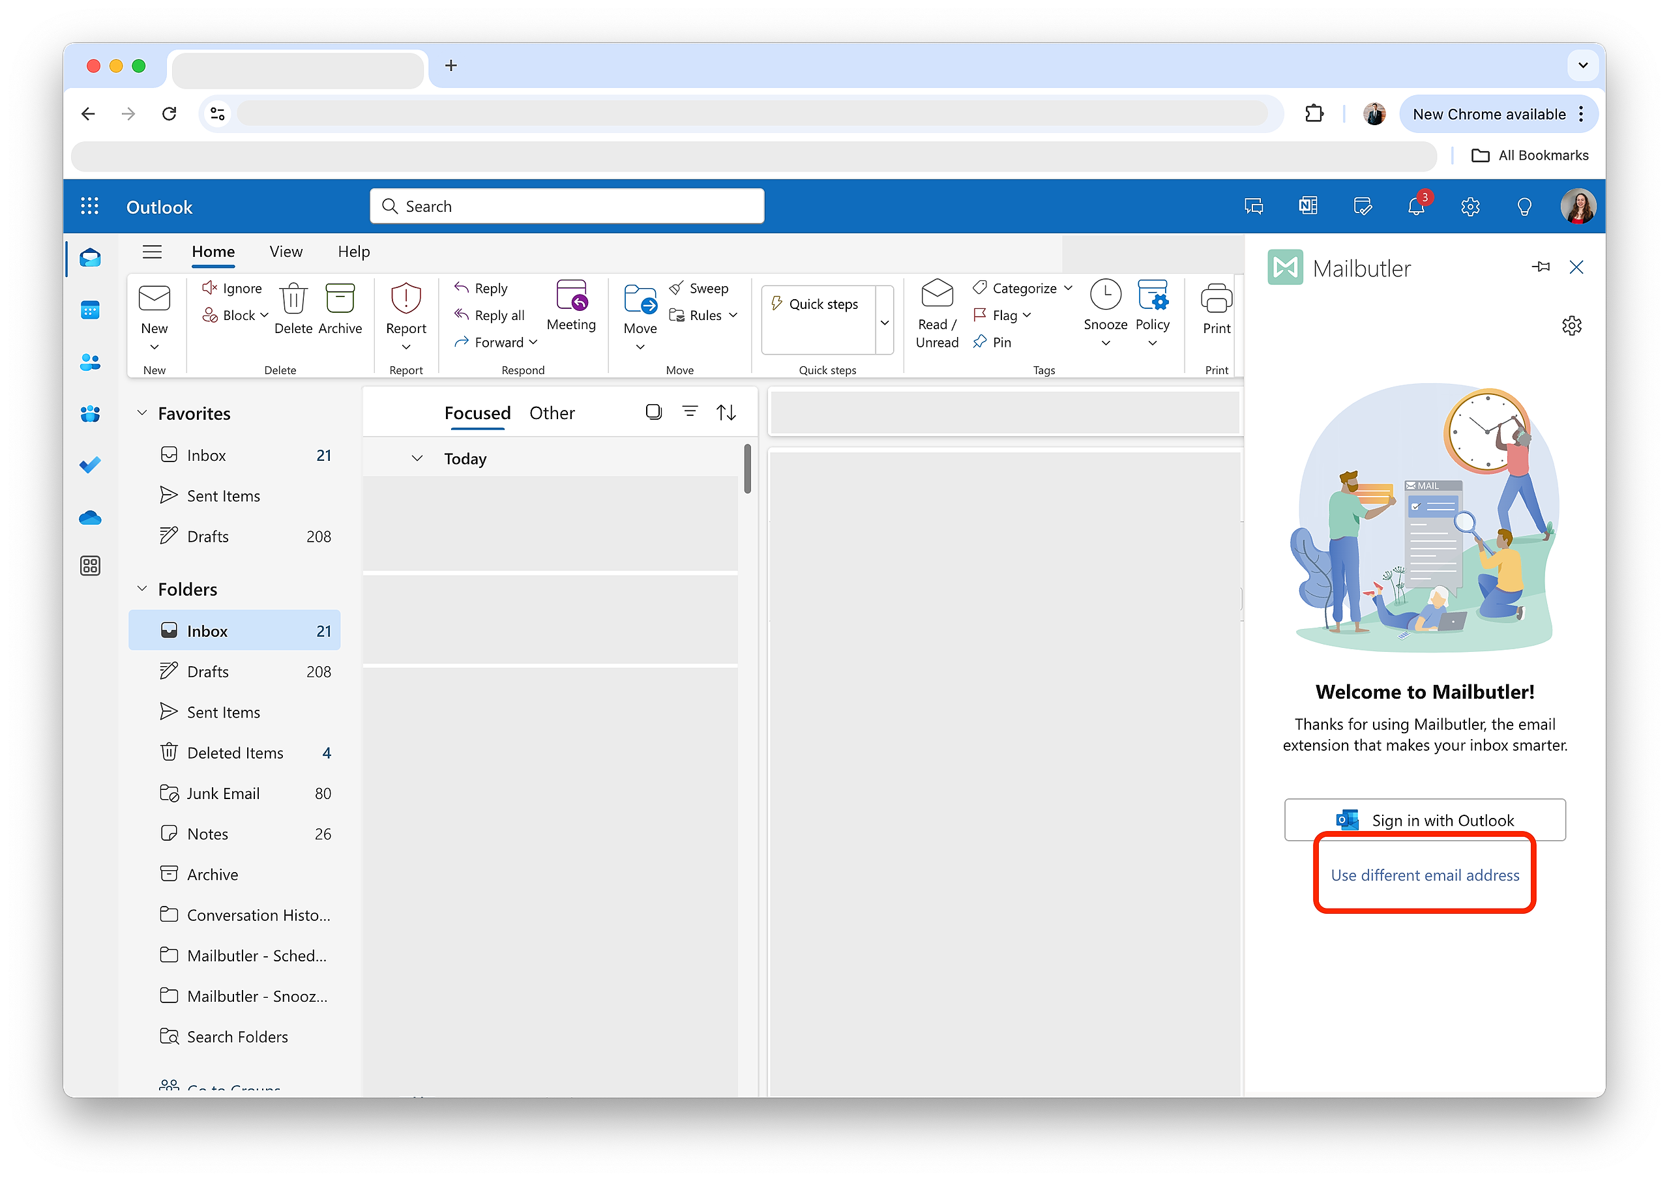
Task: Open the Flag dropdown
Action: coord(1027,315)
